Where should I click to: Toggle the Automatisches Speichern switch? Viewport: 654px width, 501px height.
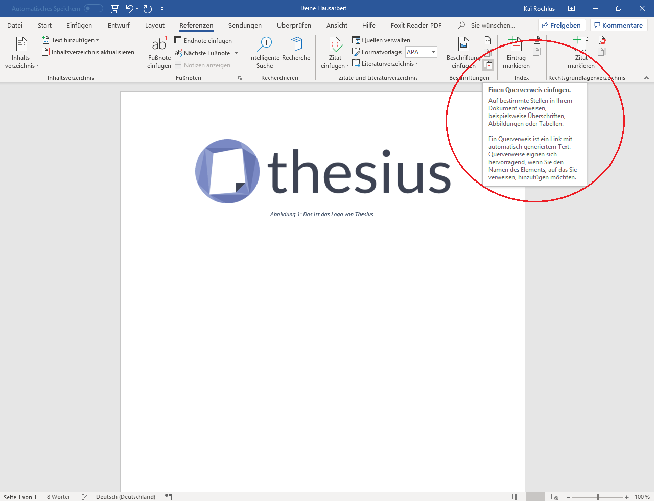point(94,9)
